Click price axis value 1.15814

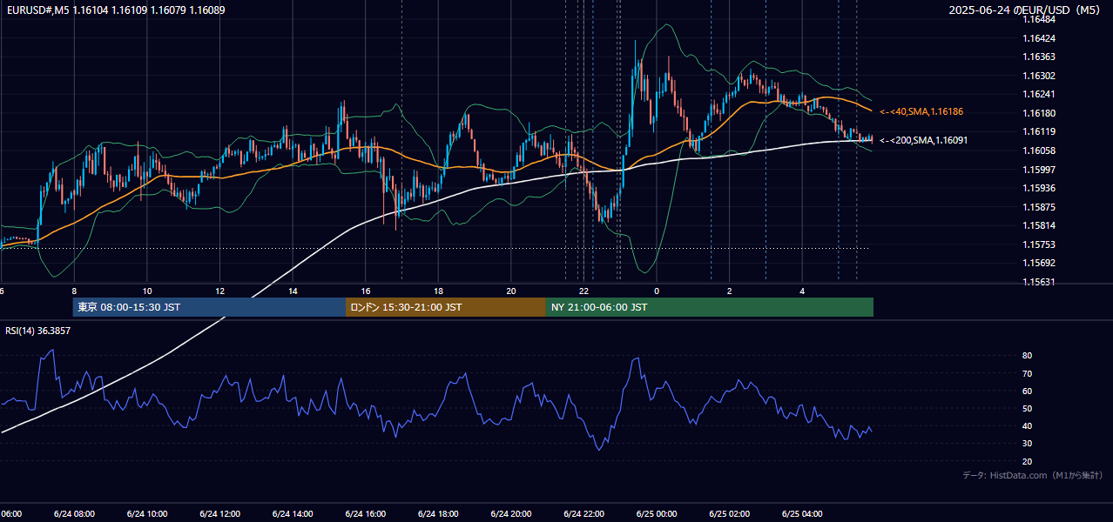[1039, 225]
